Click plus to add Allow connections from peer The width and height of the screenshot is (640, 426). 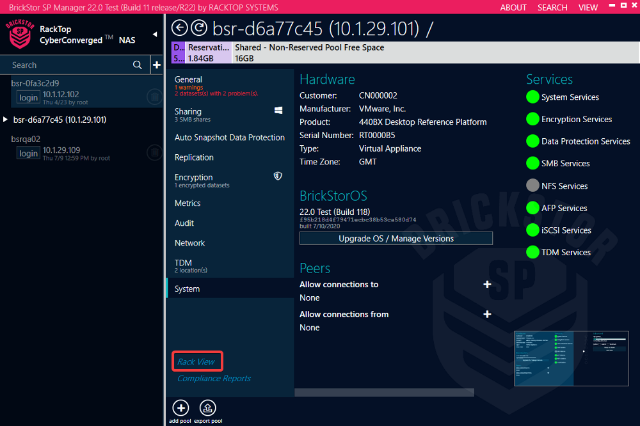(487, 314)
